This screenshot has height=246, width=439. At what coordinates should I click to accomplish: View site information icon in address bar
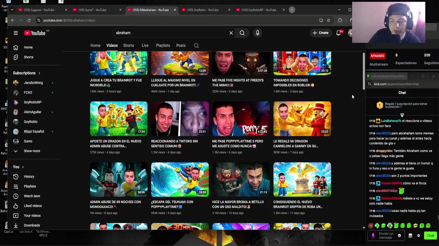[39, 20]
